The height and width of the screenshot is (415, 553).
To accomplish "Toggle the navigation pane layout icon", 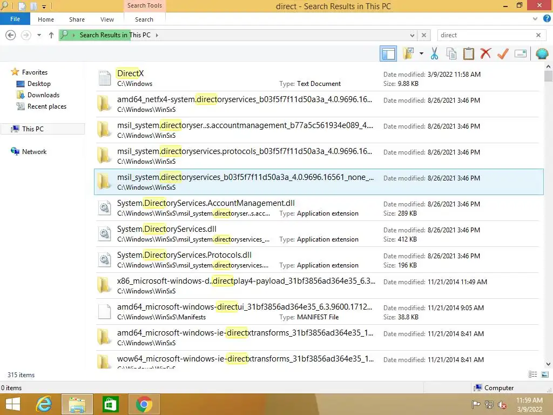I will point(388,53).
